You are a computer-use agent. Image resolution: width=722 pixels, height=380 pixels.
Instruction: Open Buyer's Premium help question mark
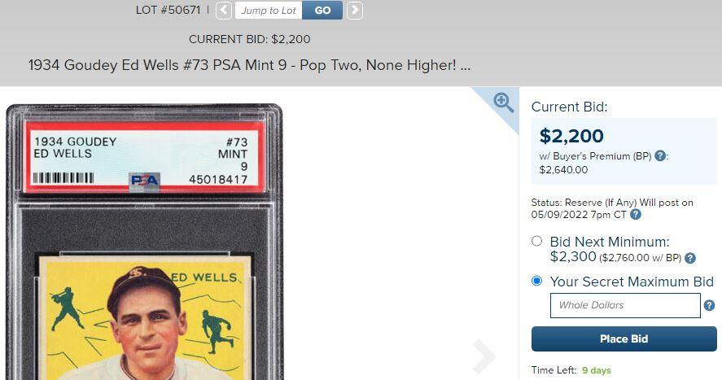pyautogui.click(x=660, y=156)
